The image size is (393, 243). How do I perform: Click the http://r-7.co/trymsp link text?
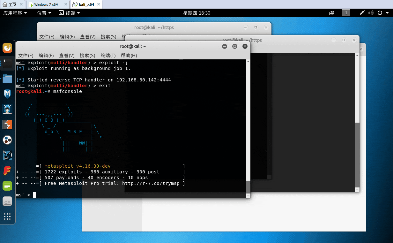pyautogui.click(x=151, y=183)
